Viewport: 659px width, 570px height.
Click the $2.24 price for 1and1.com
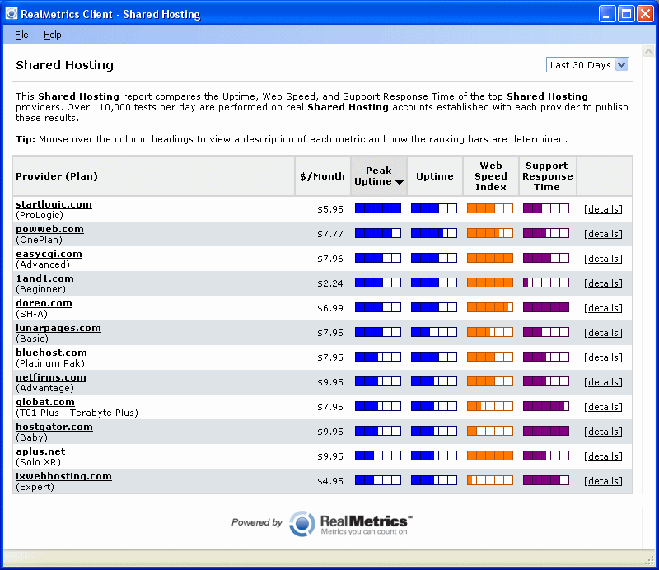coord(330,283)
